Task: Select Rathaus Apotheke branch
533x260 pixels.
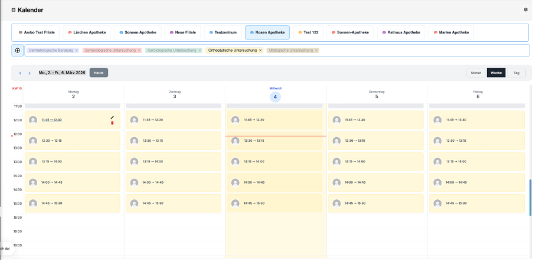Action: coord(401,32)
